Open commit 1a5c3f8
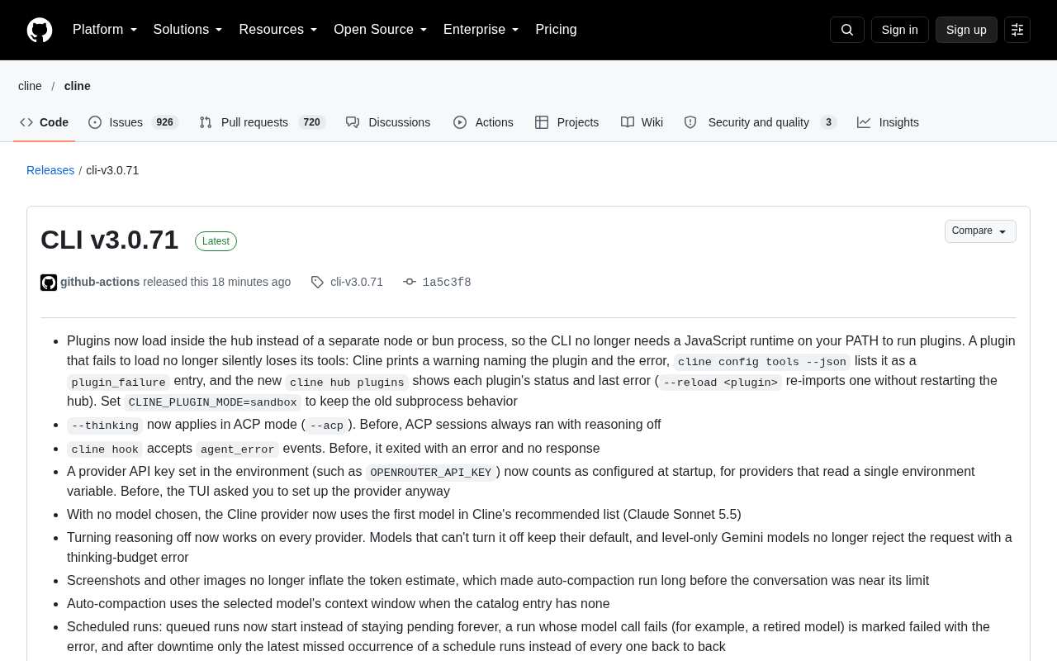 point(447,283)
